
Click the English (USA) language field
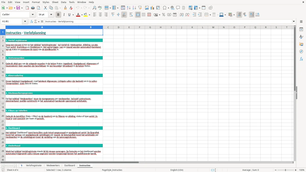click(x=177, y=170)
